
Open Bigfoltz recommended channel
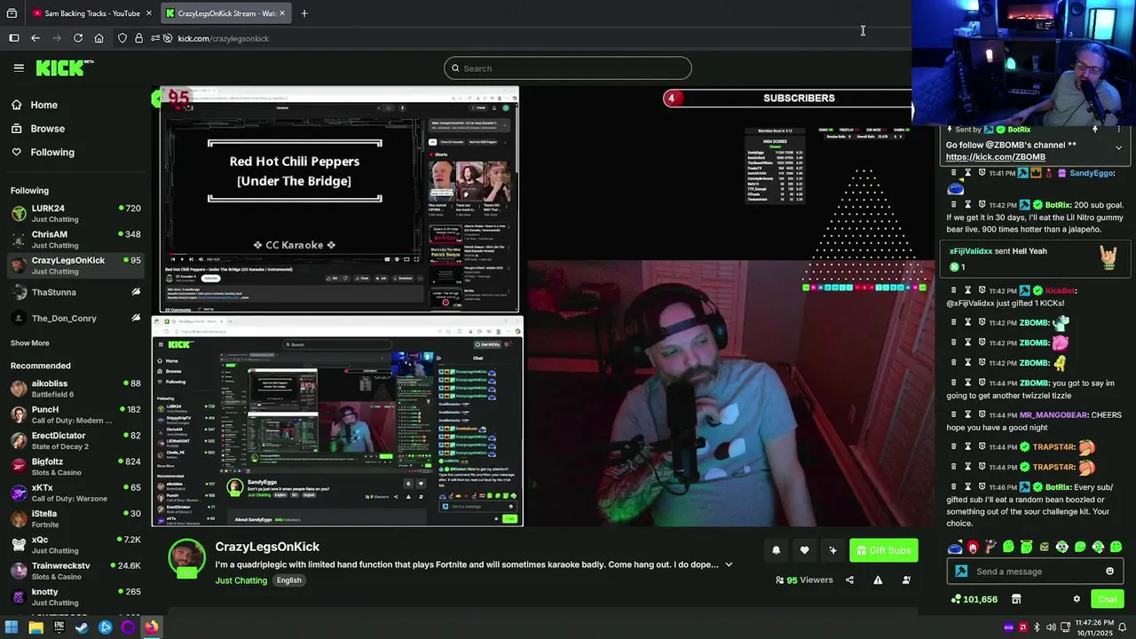click(x=75, y=467)
